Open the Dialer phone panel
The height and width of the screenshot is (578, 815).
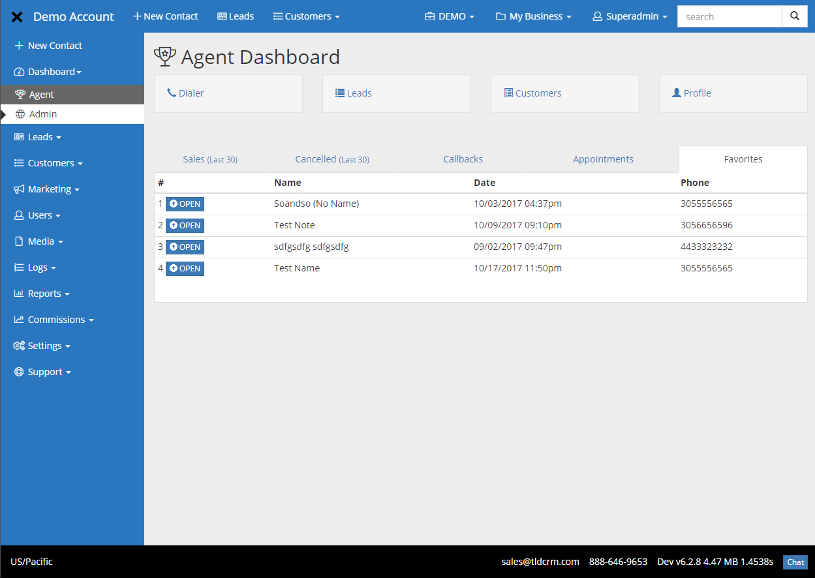(x=185, y=93)
